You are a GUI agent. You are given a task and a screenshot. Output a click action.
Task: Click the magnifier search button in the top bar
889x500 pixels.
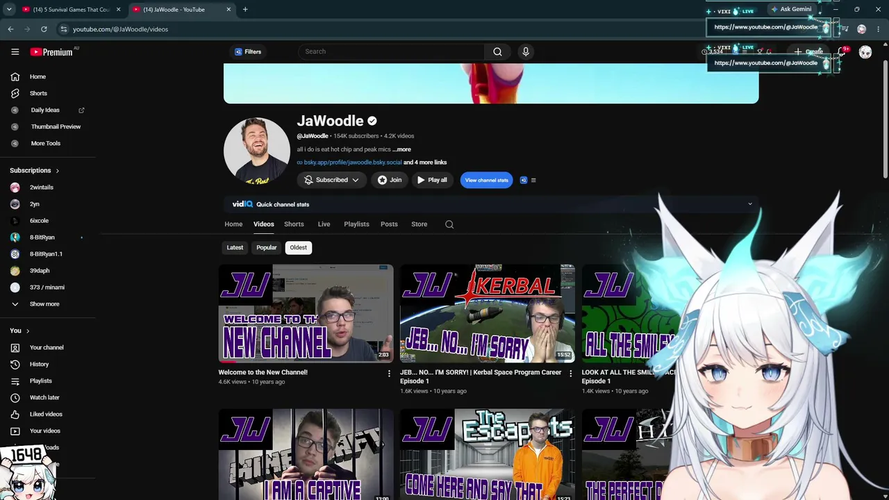point(497,51)
